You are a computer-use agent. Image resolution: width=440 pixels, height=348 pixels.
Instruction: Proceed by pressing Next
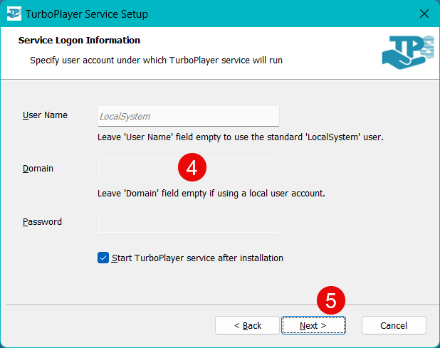(313, 325)
